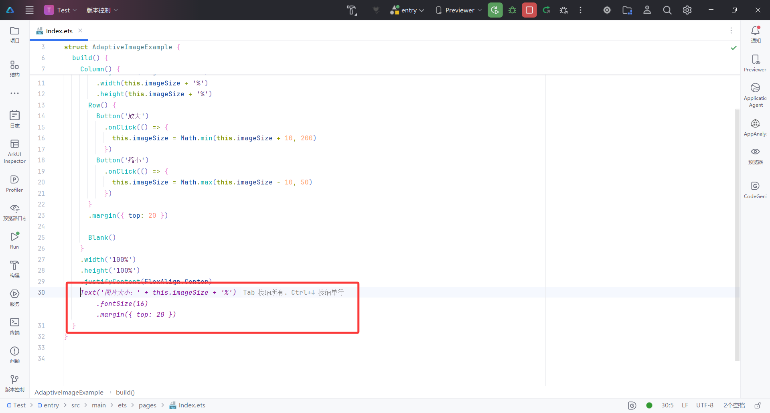770x413 pixels.
Task: Open the CodeGenie panel
Action: (x=756, y=190)
